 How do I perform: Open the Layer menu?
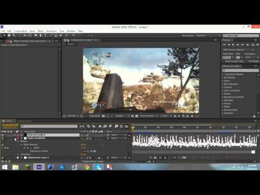pyautogui.click(x=32, y=31)
